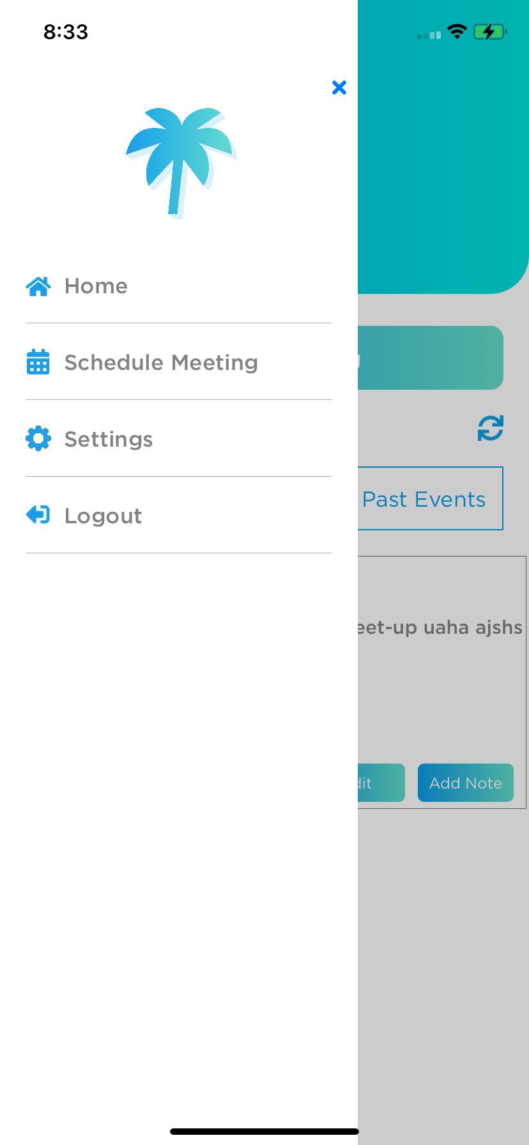This screenshot has width=529, height=1145.
Task: Close the side menu with the X icon
Action: (339, 88)
